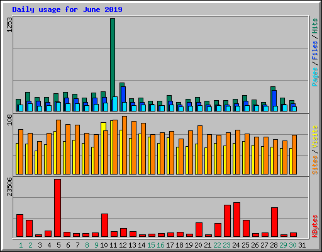Click day label 7 on the x-axis

[77, 245]
